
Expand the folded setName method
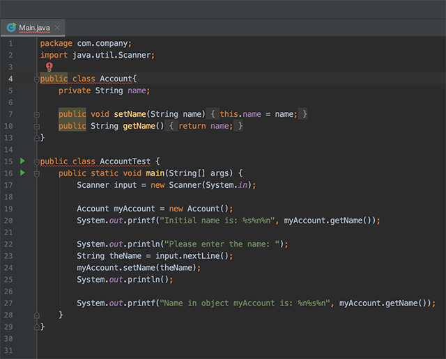click(36, 115)
